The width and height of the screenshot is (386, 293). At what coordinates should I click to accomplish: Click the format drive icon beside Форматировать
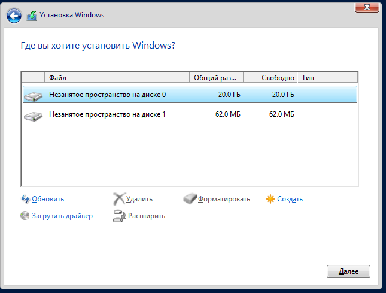coord(190,198)
